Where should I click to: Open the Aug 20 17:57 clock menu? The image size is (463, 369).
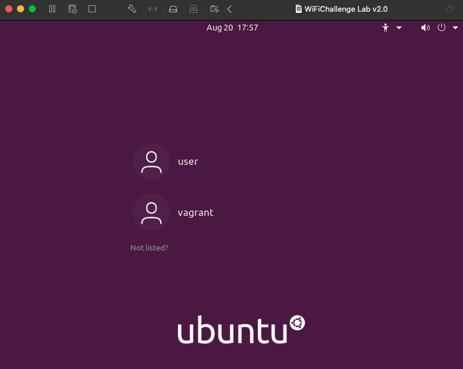tap(232, 28)
